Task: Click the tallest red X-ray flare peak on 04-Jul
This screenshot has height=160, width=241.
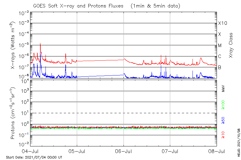Action: tap(40, 44)
